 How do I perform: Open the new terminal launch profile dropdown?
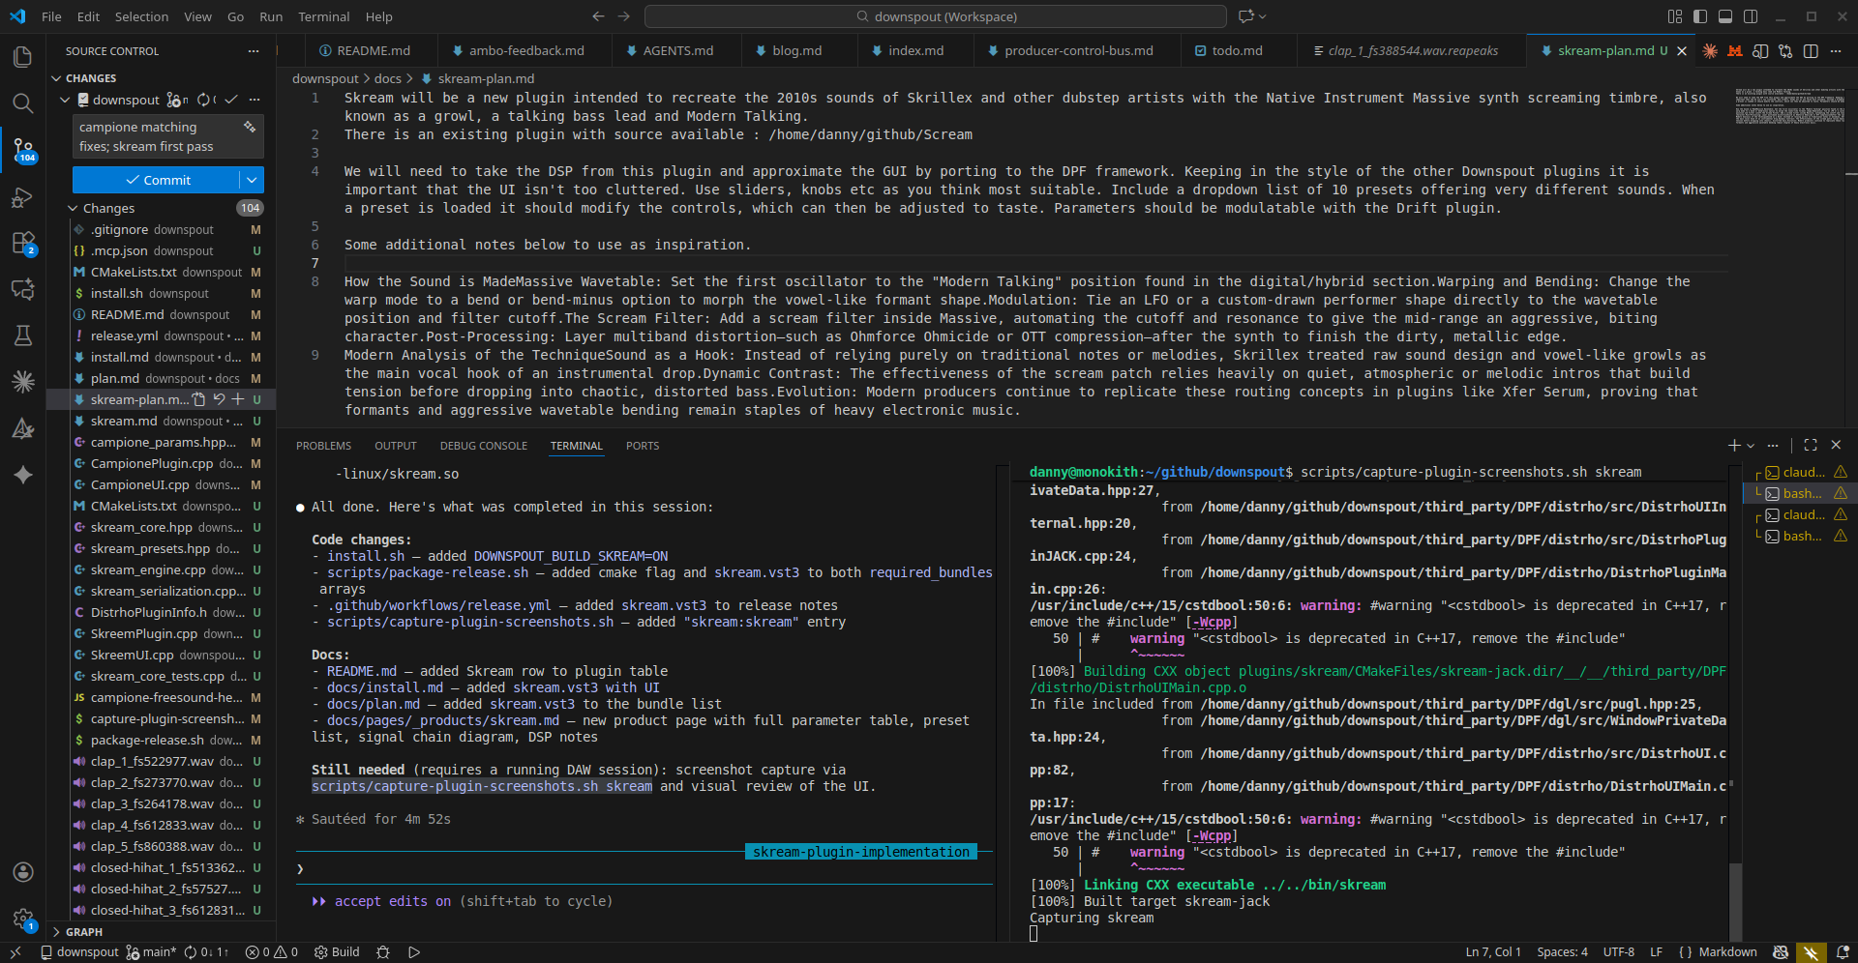(1751, 446)
